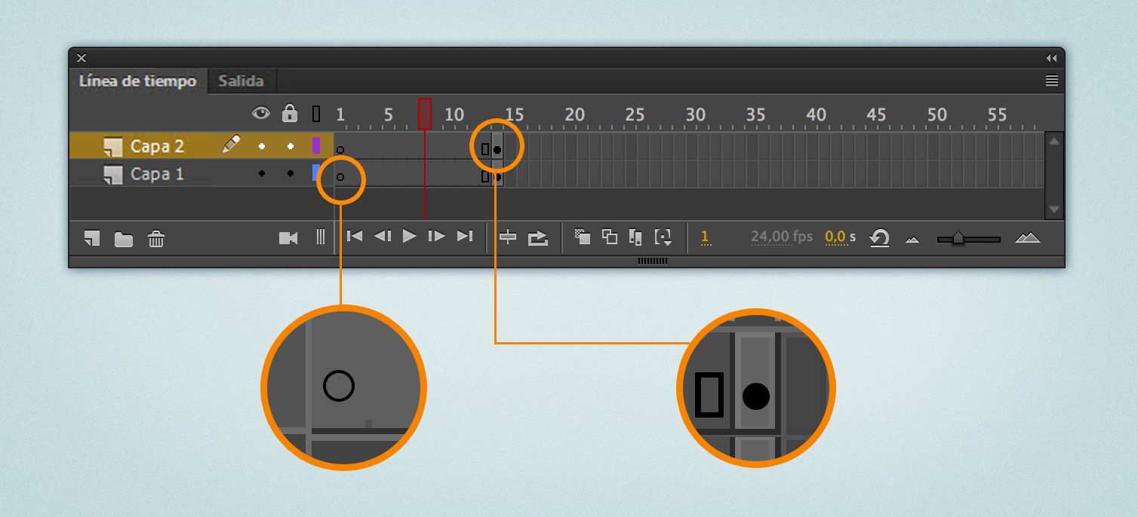This screenshot has height=517, width=1138.
Task: Zoom out the timeline frames view
Action: [912, 237]
